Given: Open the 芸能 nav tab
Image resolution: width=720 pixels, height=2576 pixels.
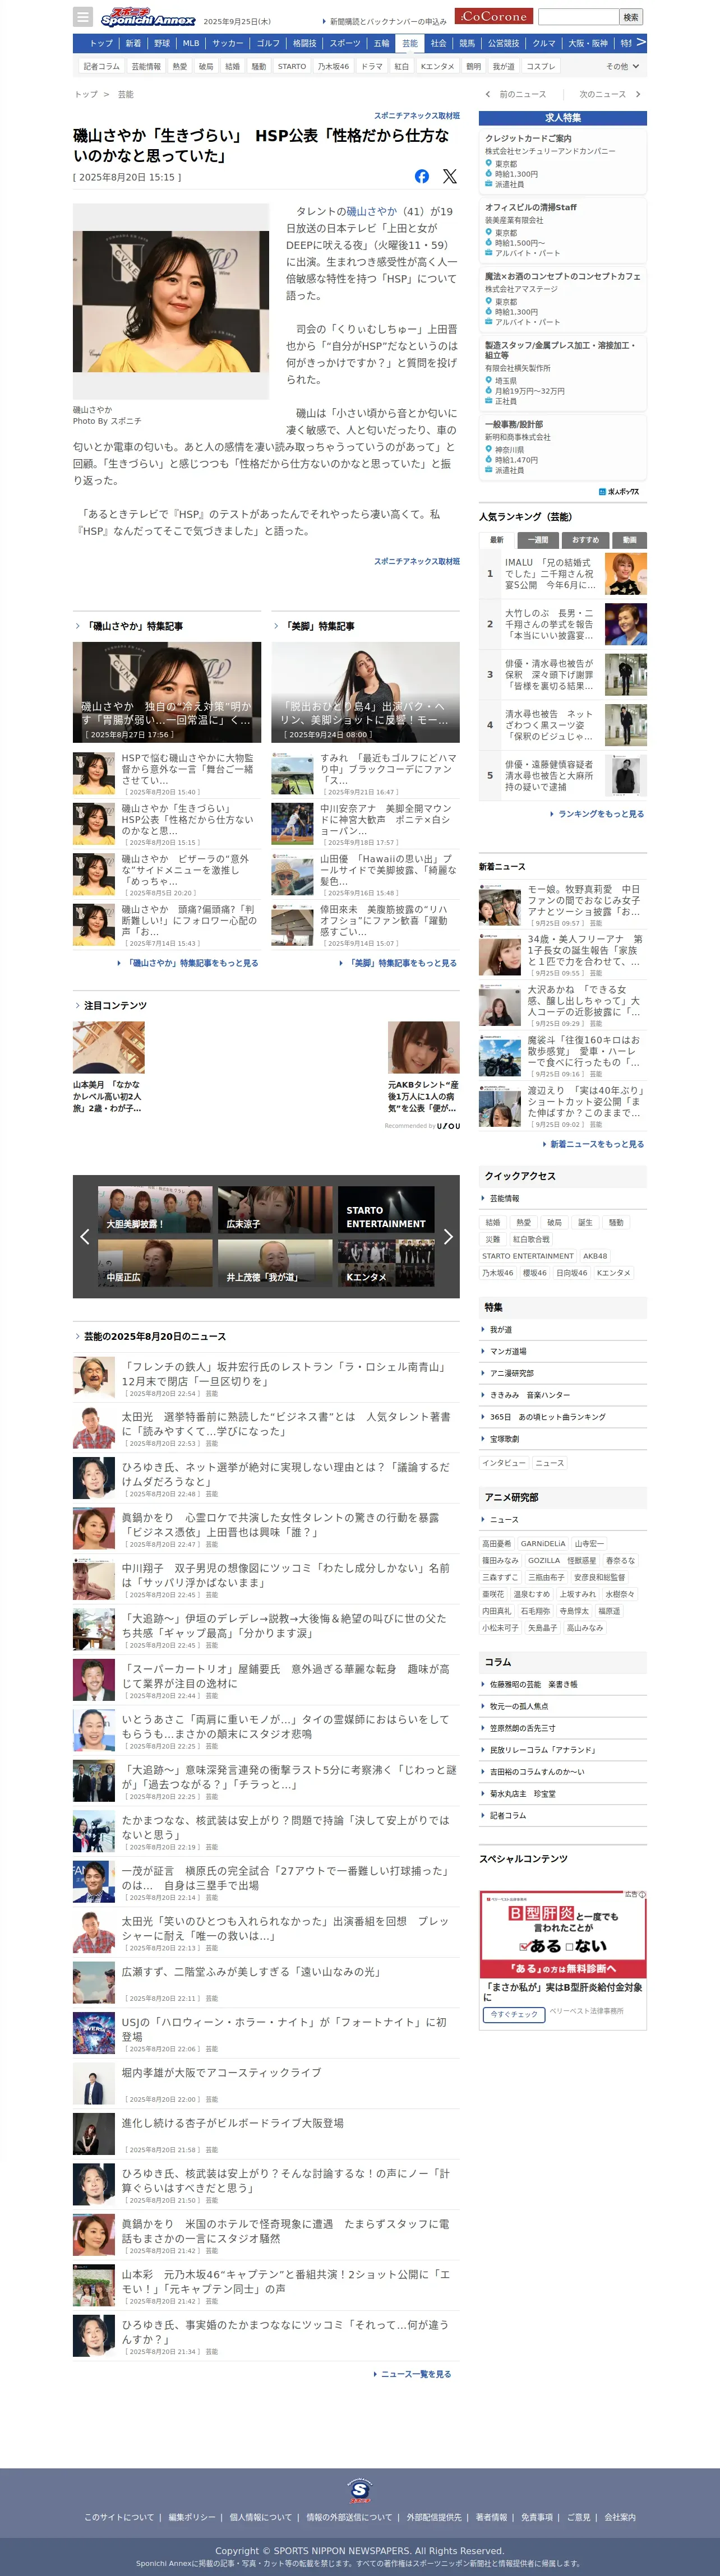Looking at the screenshot, I should (x=410, y=44).
